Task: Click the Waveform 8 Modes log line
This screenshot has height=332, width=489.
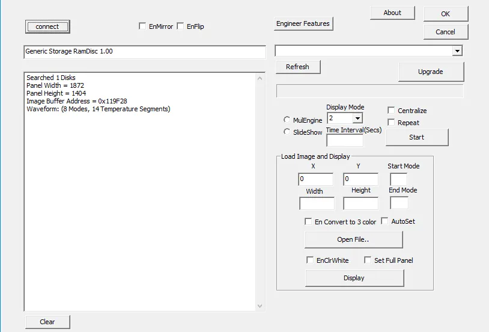Action: pos(99,109)
